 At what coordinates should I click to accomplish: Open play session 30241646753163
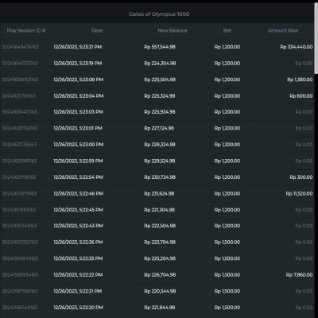click(x=20, y=64)
